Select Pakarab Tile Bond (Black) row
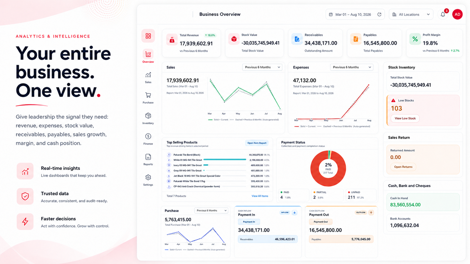 (x=218, y=155)
